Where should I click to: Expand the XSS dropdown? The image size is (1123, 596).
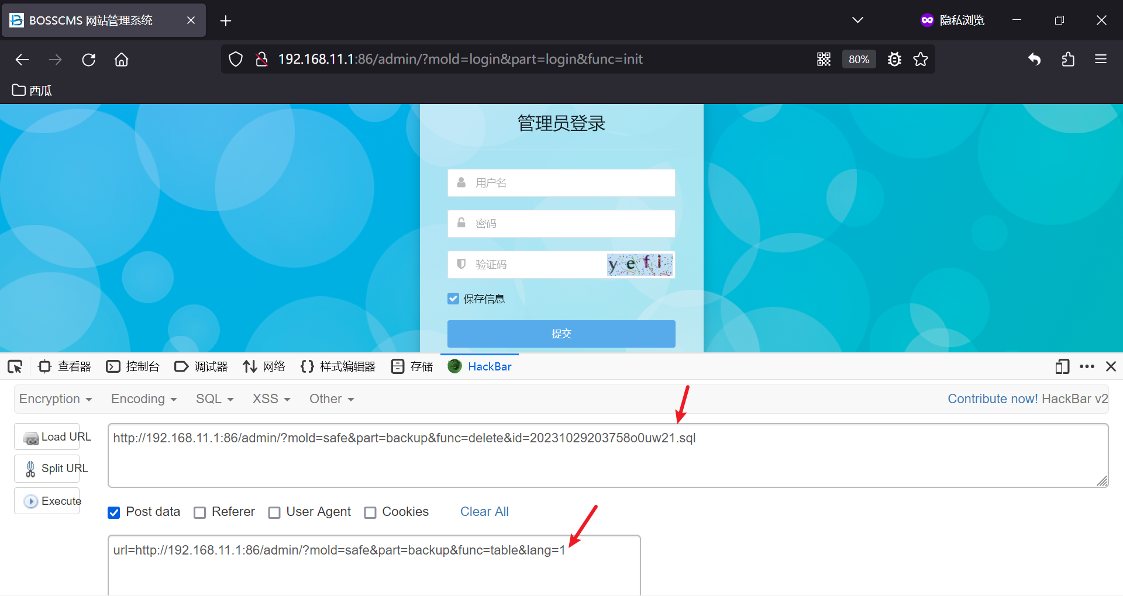tap(271, 399)
